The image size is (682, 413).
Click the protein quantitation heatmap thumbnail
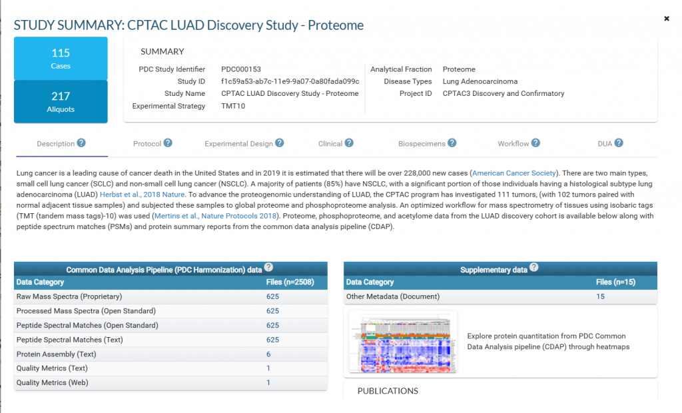click(x=402, y=342)
